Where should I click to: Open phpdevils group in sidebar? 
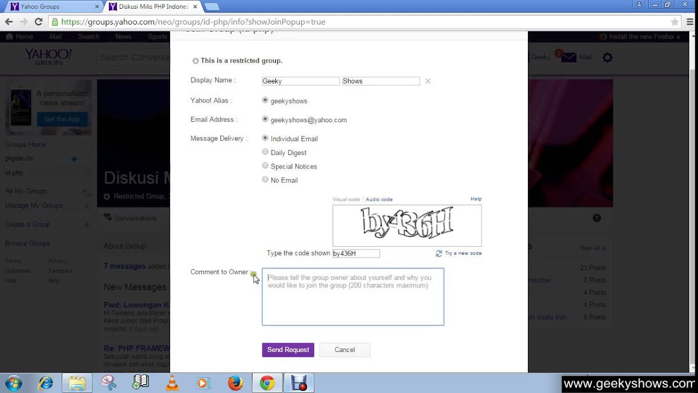(19, 158)
